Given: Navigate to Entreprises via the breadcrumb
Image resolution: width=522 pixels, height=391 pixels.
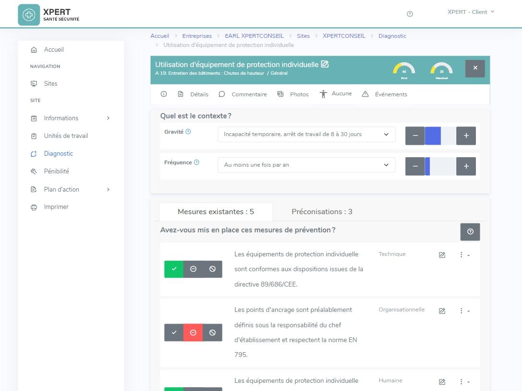Looking at the screenshot, I should tap(197, 35).
